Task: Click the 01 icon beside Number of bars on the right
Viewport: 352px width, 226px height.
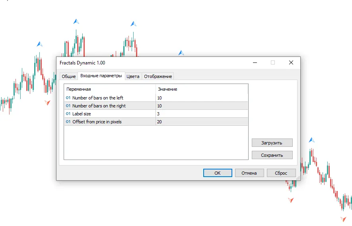Action: [68, 106]
